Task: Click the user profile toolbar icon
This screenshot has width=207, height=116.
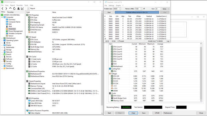Action: click(18, 9)
